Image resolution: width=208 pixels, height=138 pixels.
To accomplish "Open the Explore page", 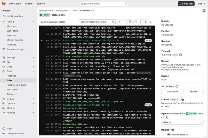I will click(x=41, y=4).
